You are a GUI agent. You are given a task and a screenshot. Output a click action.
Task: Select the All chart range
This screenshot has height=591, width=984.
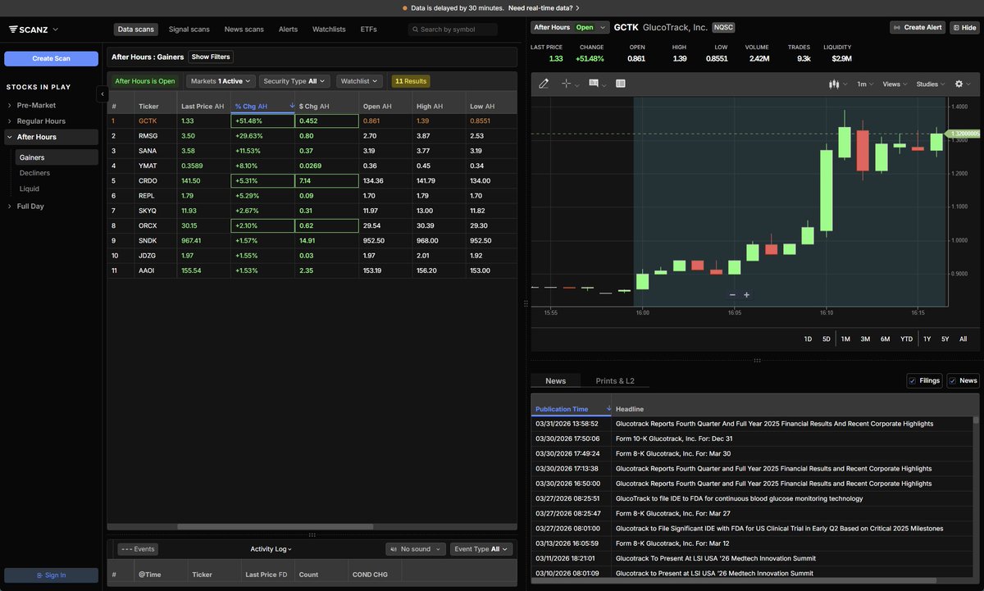pos(963,339)
